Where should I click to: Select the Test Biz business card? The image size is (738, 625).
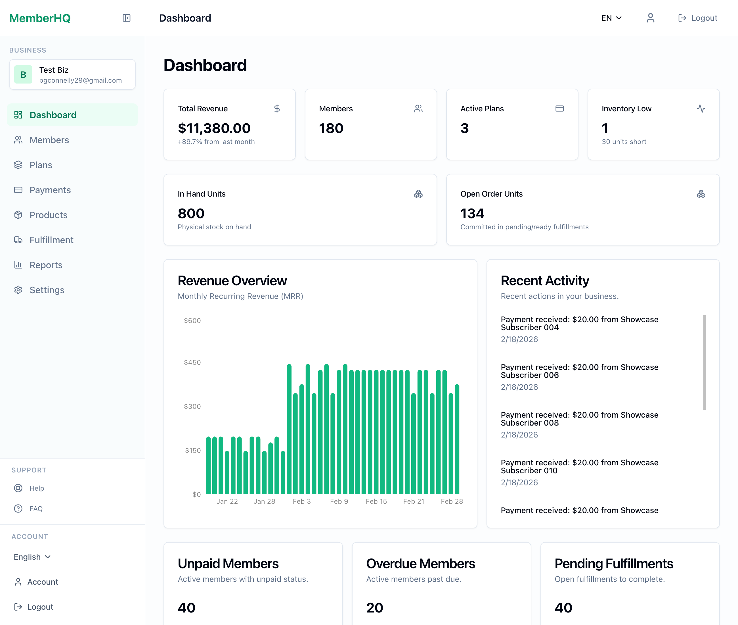point(72,74)
